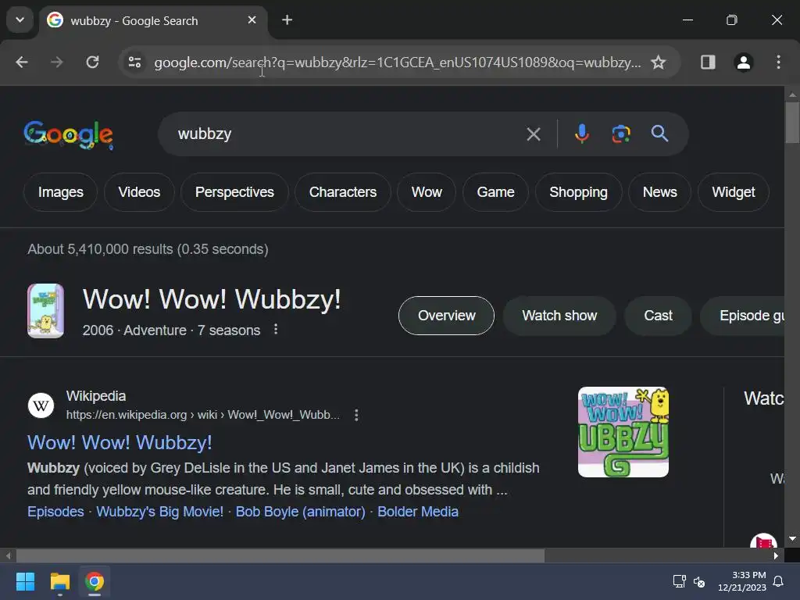Open the Chrome side panel
The width and height of the screenshot is (800, 600).
(x=708, y=62)
